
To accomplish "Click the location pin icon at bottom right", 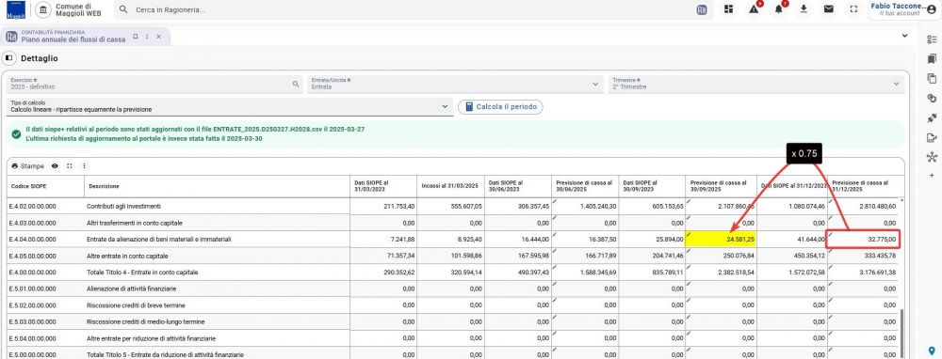I will 932,351.
